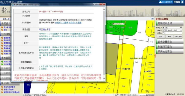Click the 清除 clear button
Screen dimensions: 185x96
point(169,37)
